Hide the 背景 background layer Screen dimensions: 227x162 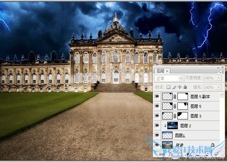click(157, 145)
